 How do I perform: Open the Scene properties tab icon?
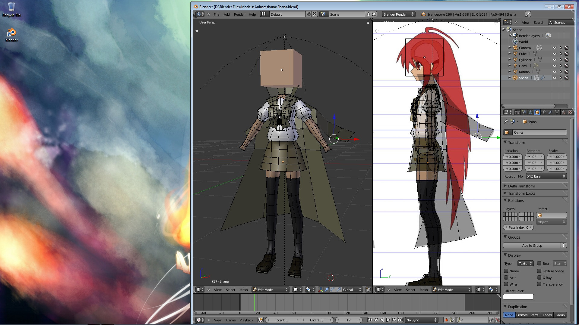(x=524, y=112)
